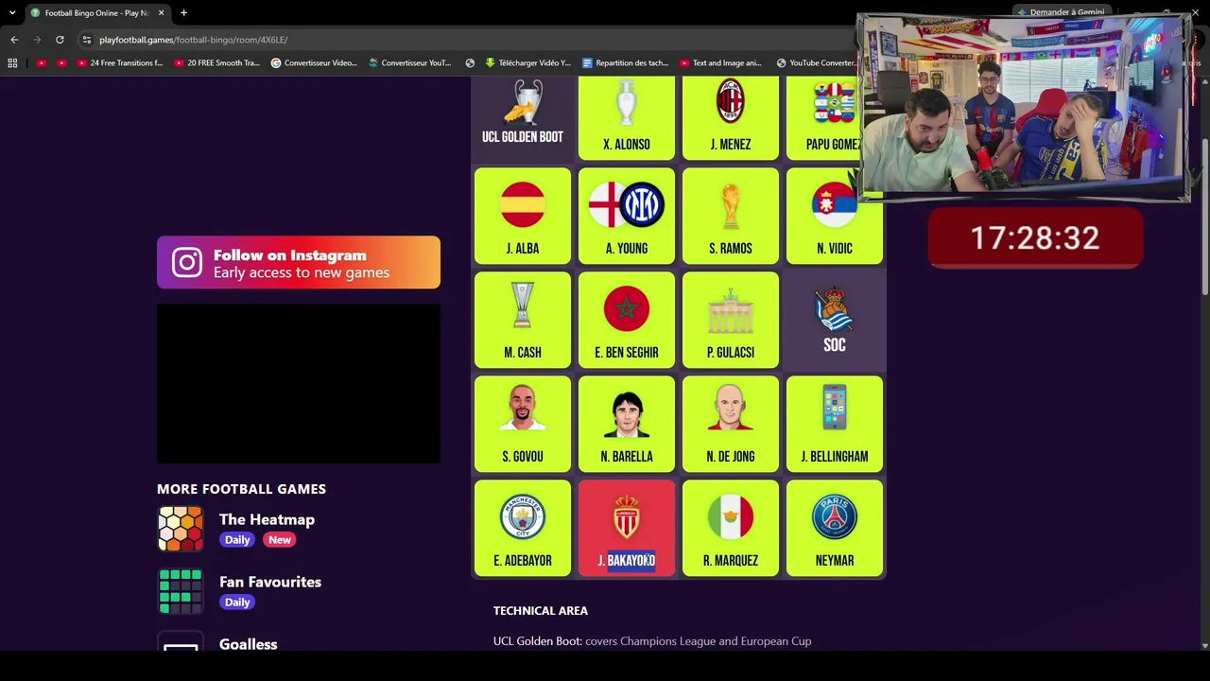Choose the E. Adebayor Manchester City tile
This screenshot has height=681, width=1210.
click(x=523, y=528)
